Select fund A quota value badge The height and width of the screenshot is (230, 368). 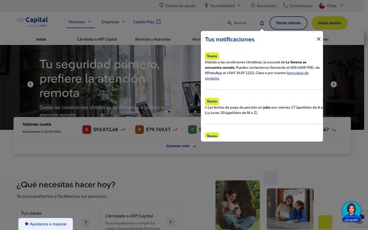(86, 129)
